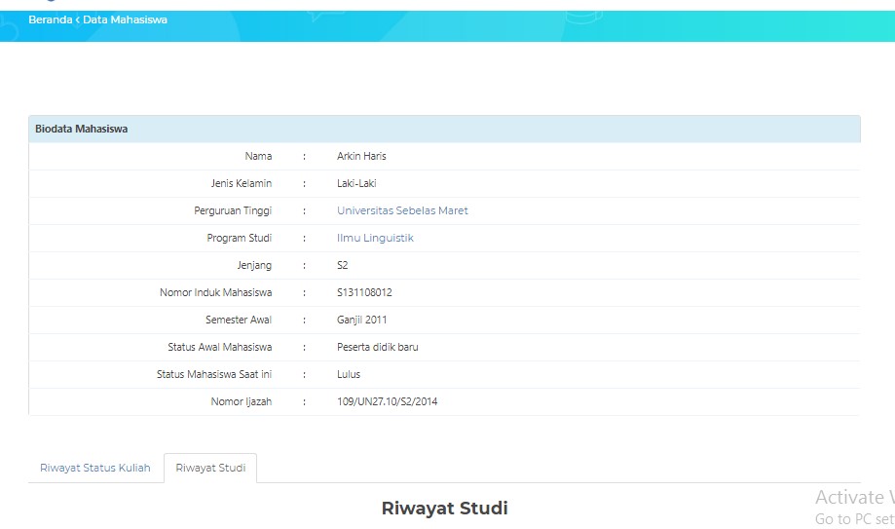Open Universitas Sebelas Maret link

[402, 210]
